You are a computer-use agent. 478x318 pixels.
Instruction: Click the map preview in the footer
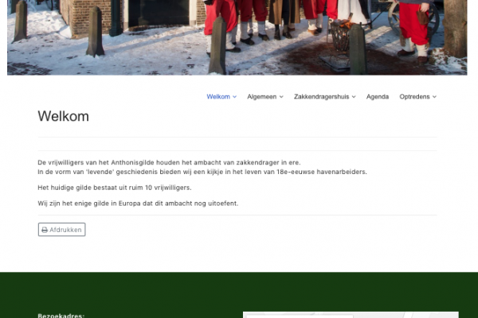[351, 315]
